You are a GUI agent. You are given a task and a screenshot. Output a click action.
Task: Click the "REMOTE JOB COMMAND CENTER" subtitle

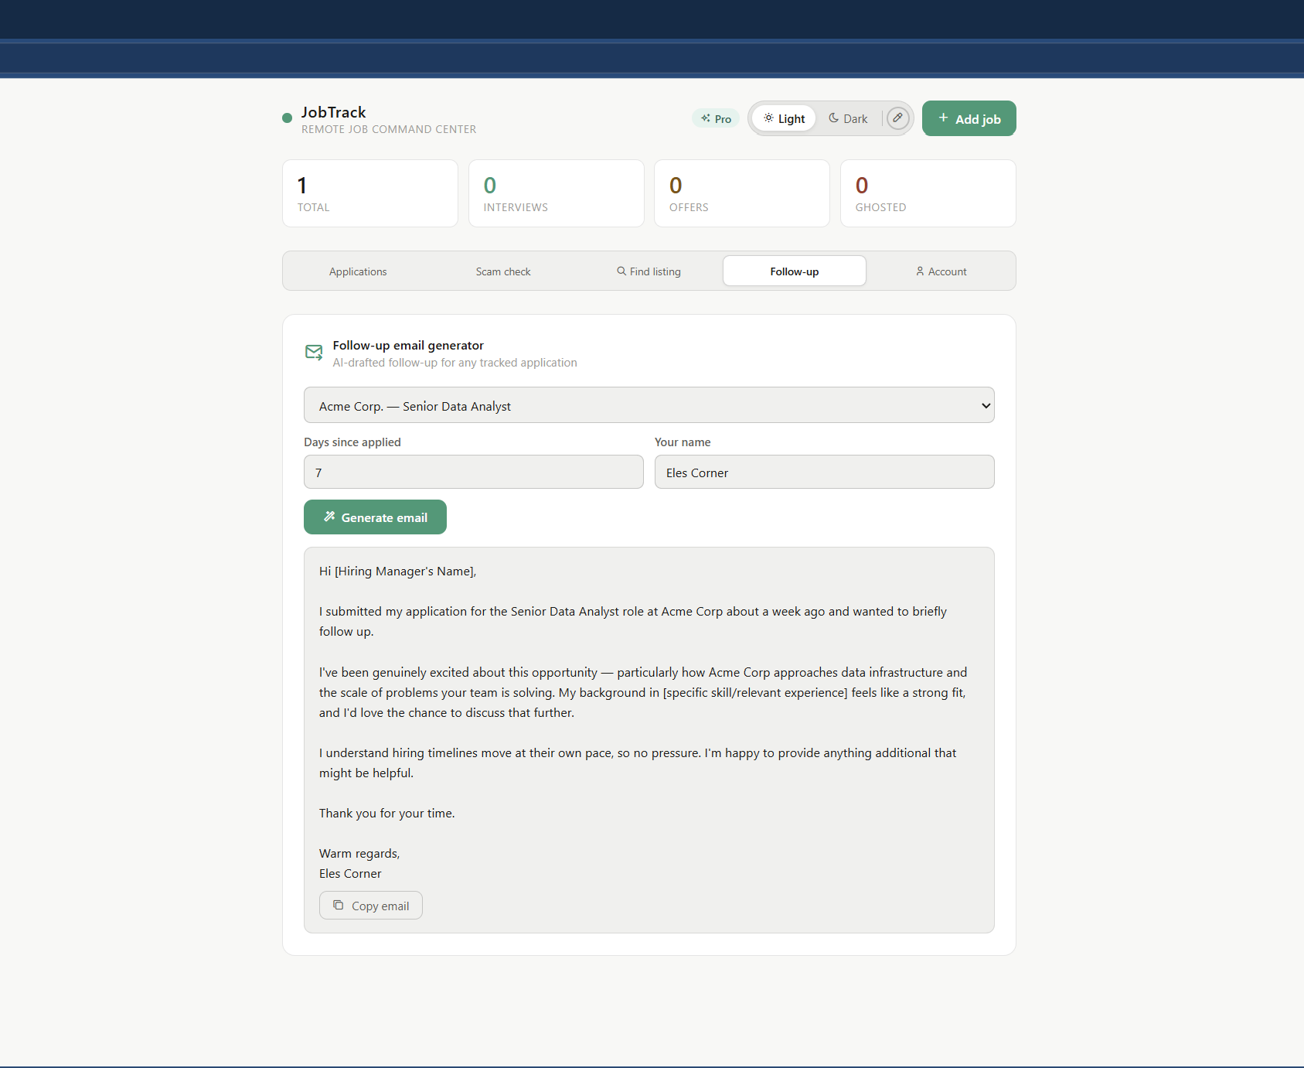[389, 129]
